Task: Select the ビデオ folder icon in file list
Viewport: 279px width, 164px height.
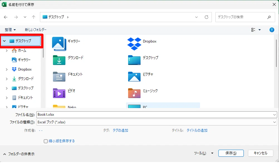Action: coord(59,93)
